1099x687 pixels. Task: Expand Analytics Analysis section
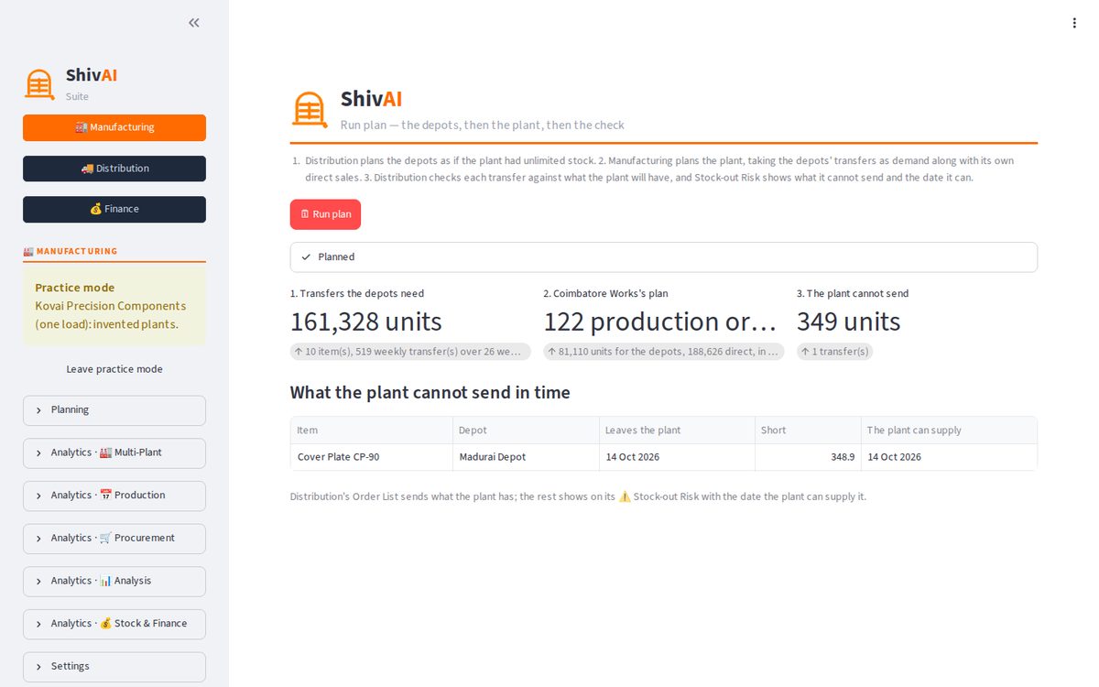114,582
